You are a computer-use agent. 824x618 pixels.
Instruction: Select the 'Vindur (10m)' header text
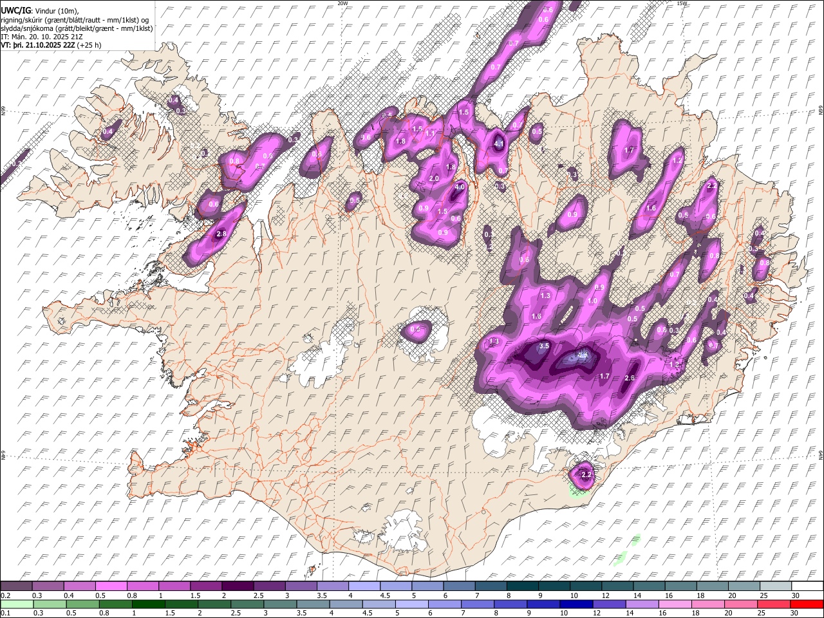[x=57, y=11]
